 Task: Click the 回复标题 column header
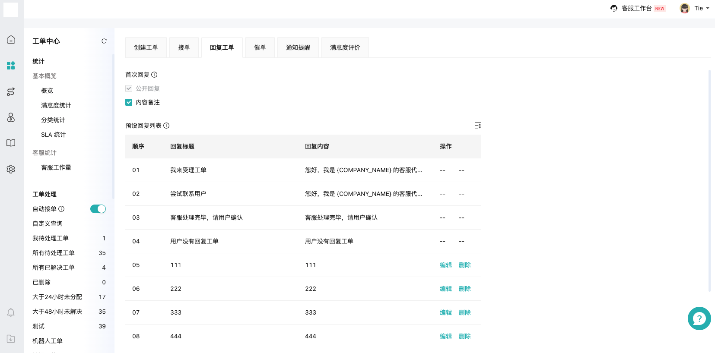(x=182, y=146)
